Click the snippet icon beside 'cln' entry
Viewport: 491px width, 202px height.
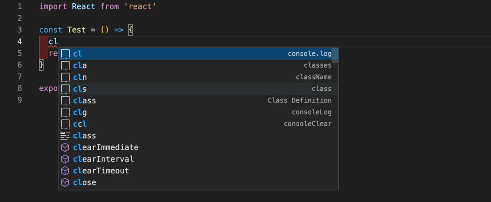[x=65, y=77]
